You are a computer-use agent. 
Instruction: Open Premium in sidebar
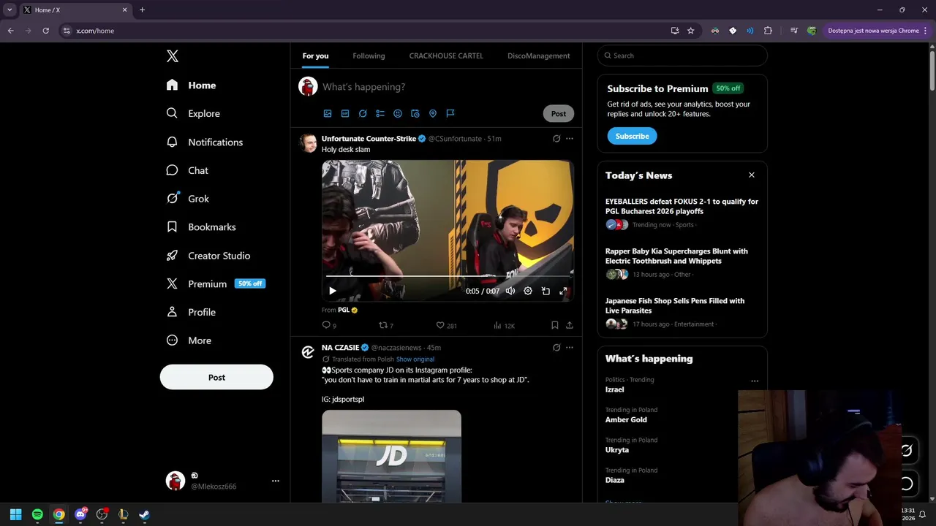[215, 283]
